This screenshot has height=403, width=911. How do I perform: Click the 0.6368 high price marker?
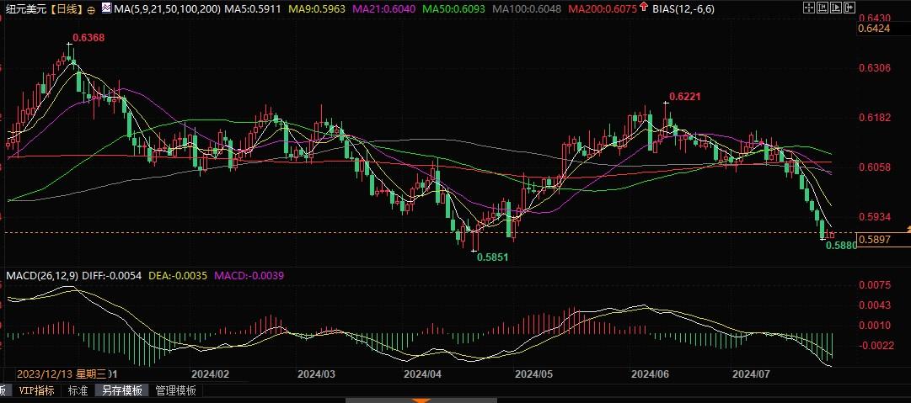click(x=88, y=38)
